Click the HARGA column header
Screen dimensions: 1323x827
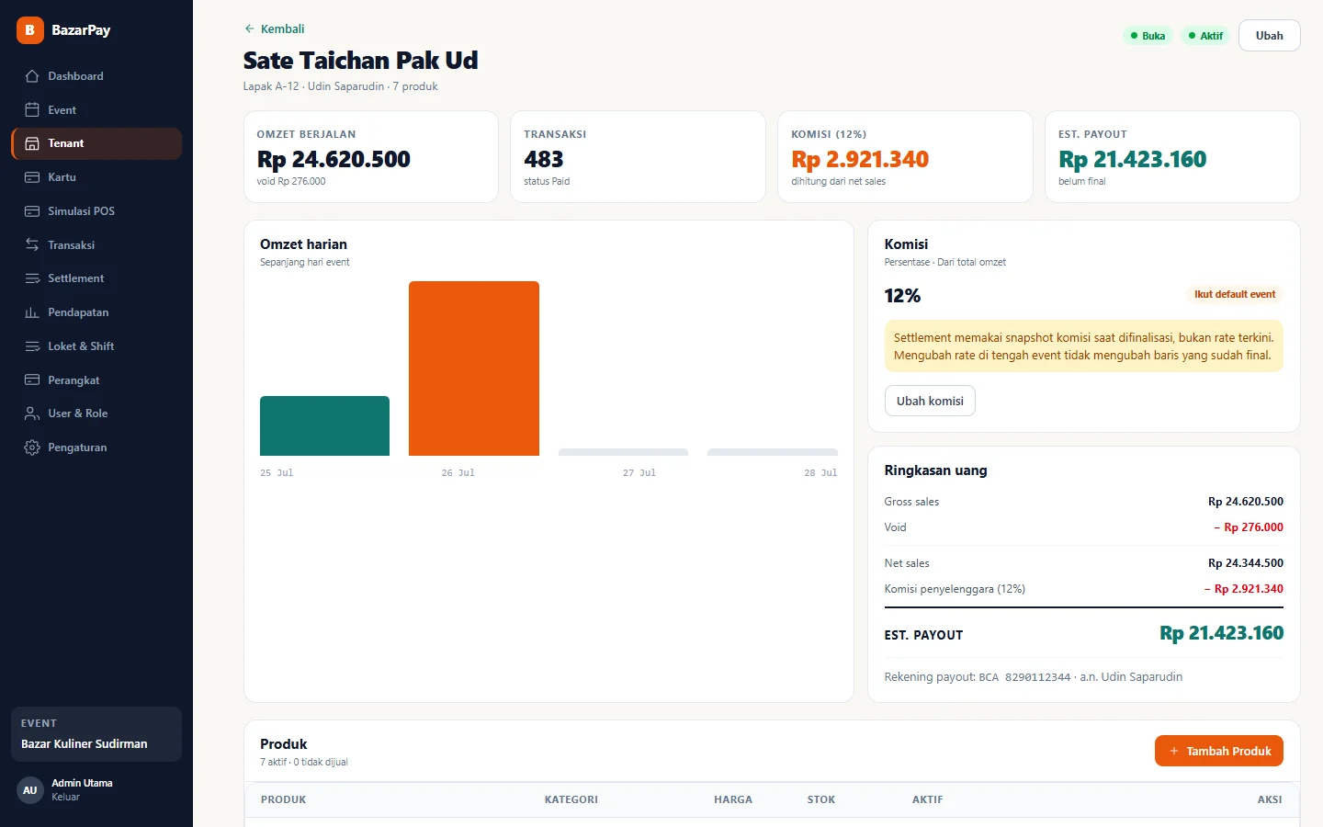pyautogui.click(x=733, y=799)
